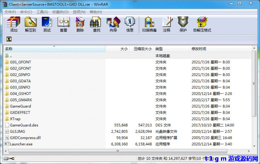Create 自解压格式 self-extracting archive
260x164 pixels.
[x=202, y=24]
